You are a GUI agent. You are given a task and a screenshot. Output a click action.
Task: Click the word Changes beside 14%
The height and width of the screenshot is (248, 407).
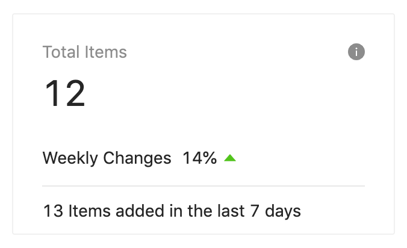(x=137, y=158)
